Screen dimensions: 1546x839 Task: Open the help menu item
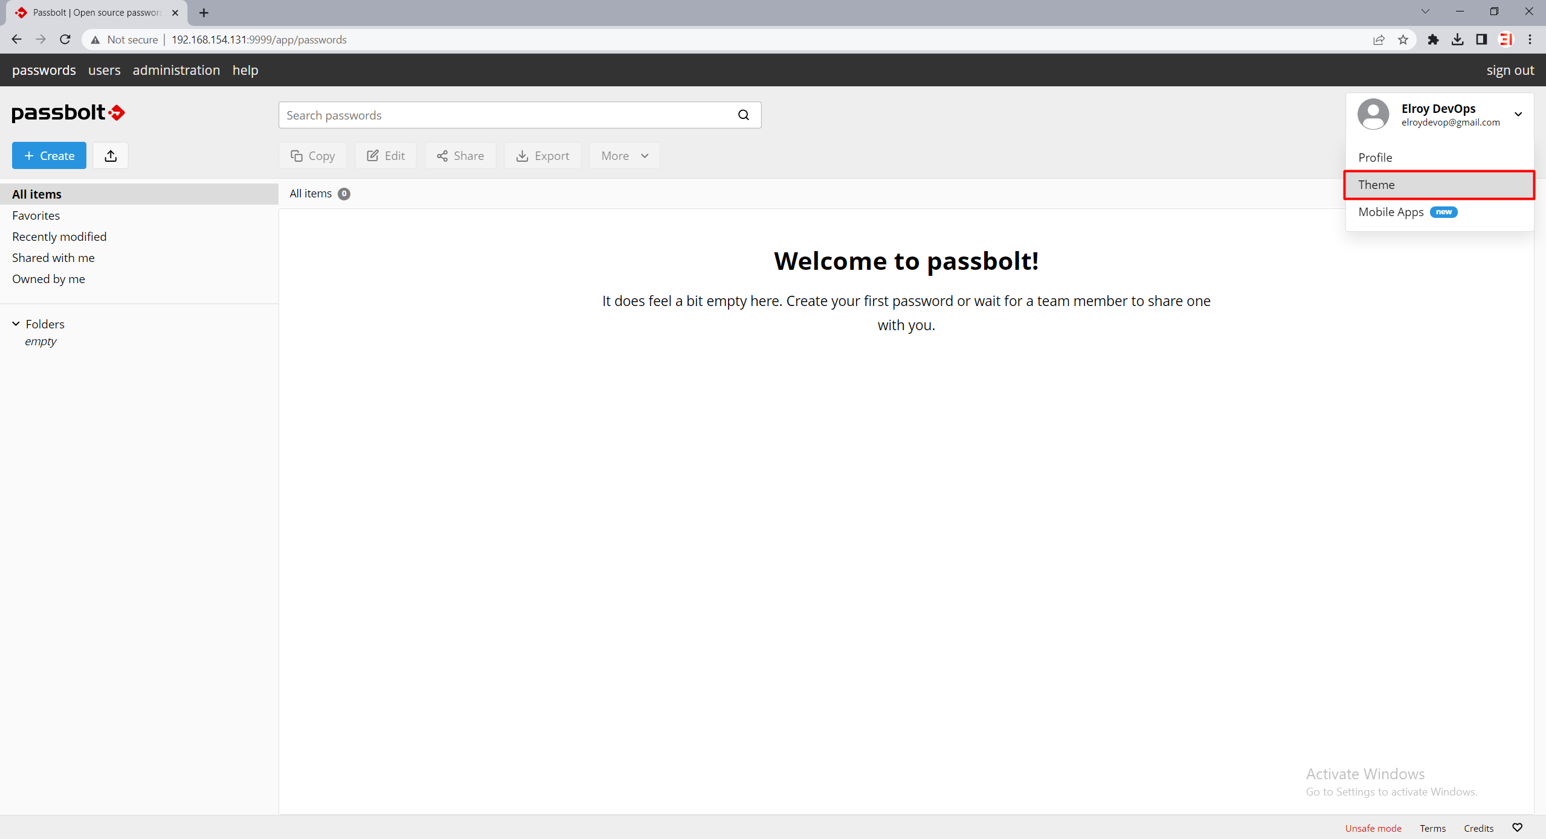pos(245,71)
